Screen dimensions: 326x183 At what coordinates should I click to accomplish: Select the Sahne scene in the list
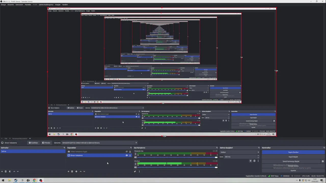click(33, 151)
